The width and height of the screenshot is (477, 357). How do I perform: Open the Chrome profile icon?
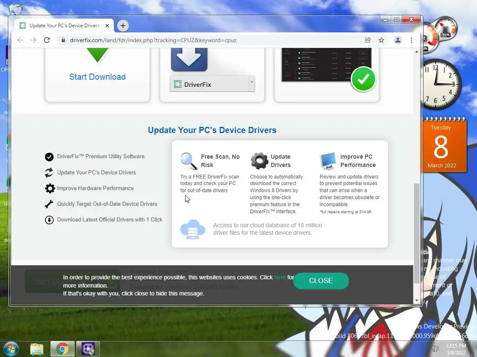[397, 40]
